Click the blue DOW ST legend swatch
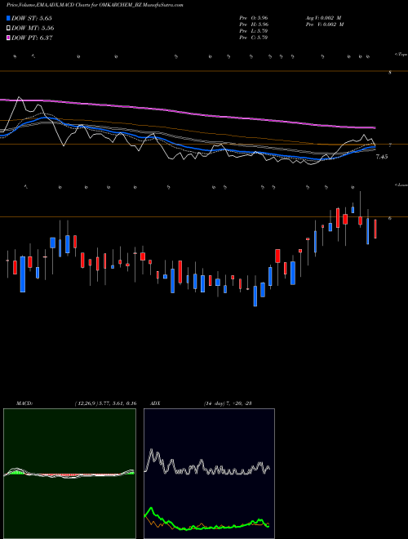The height and width of the screenshot is (539, 408). (8, 18)
